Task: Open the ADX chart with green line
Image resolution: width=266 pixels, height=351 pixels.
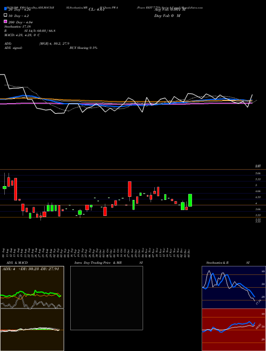Action: (x=32, y=287)
